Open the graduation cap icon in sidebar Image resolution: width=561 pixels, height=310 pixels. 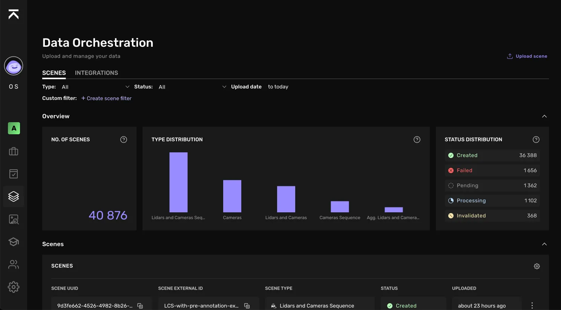[x=14, y=242]
